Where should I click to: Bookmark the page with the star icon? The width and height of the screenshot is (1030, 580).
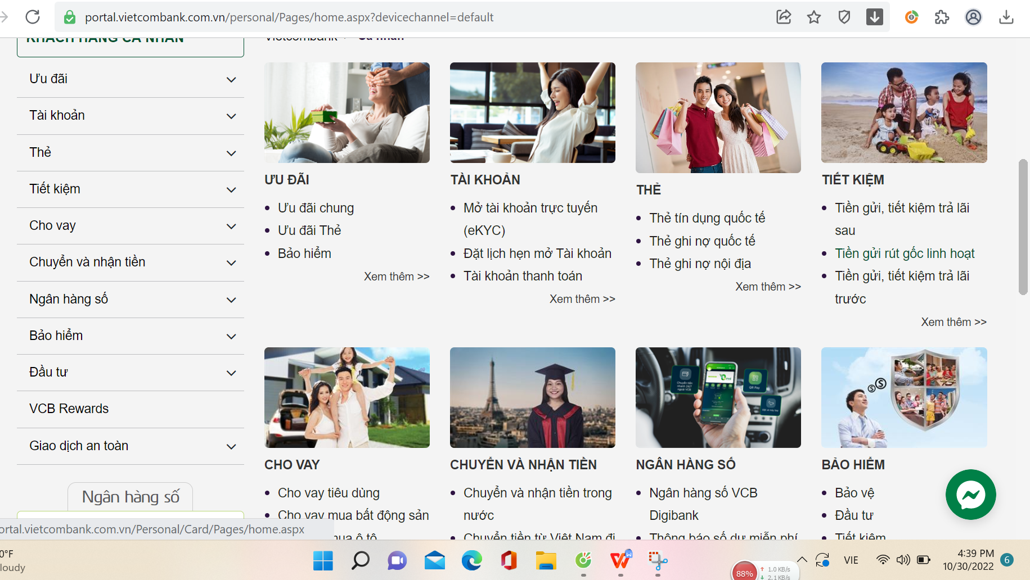814,17
